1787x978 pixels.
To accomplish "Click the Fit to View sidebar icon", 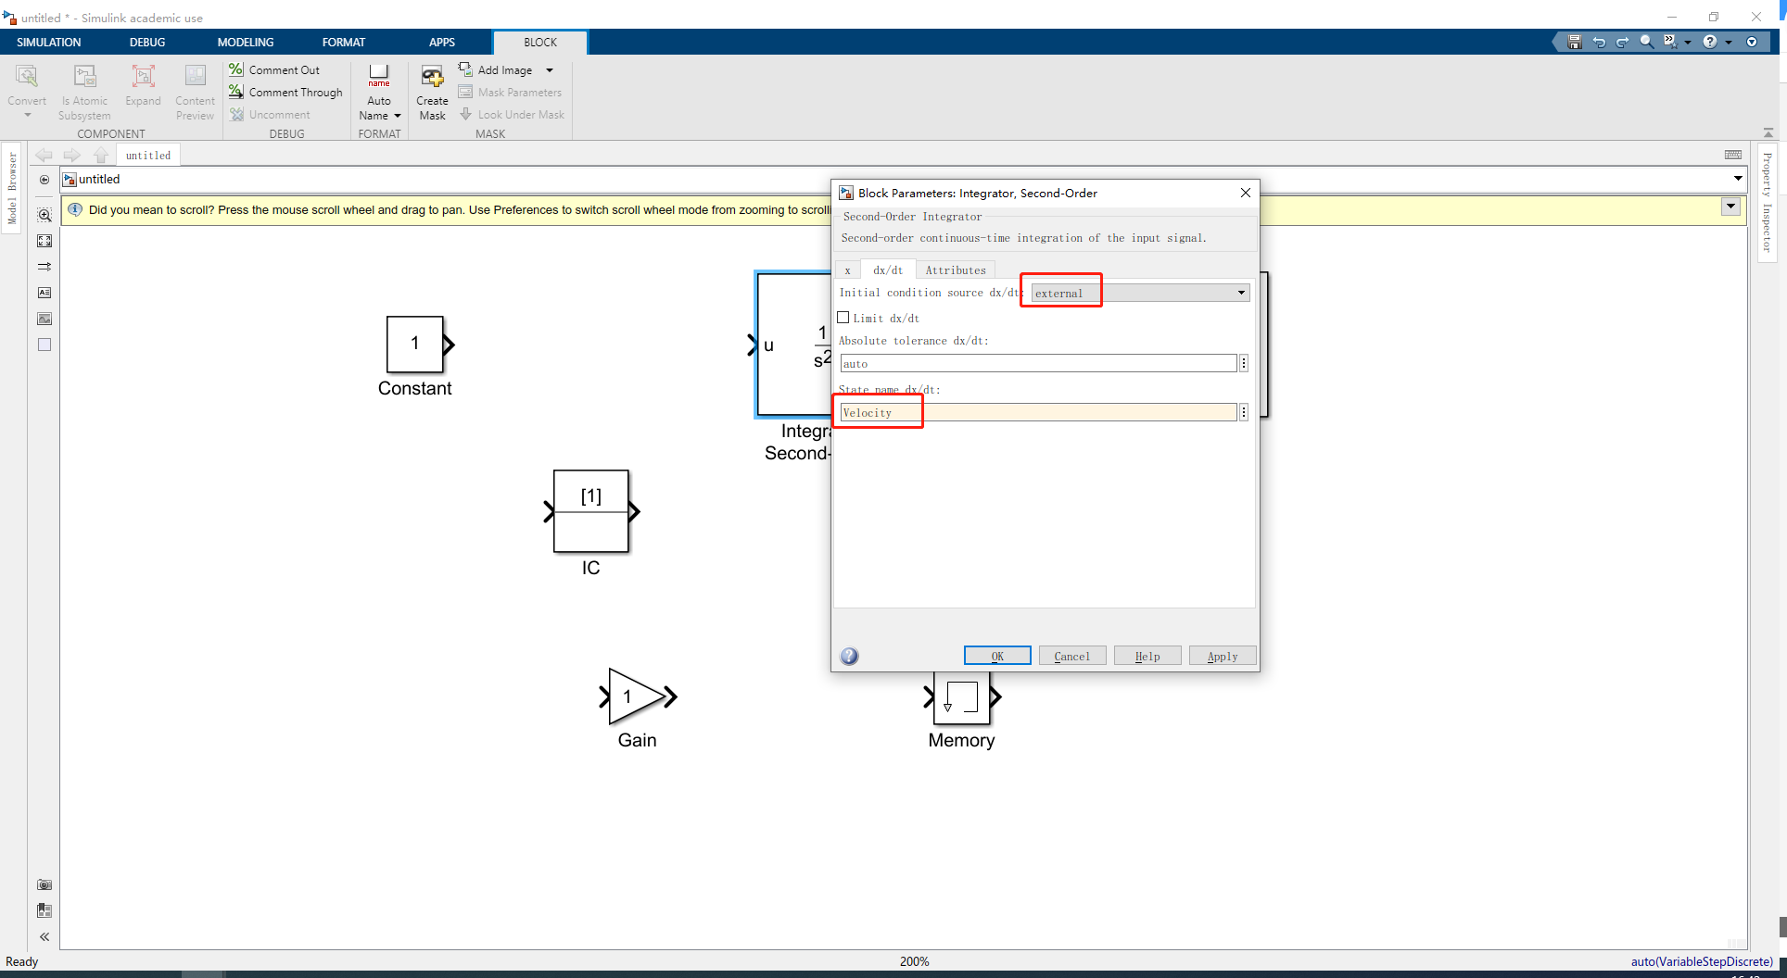I will pyautogui.click(x=44, y=240).
